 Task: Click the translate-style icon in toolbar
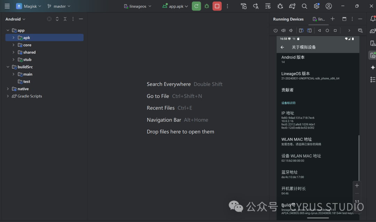256,6
